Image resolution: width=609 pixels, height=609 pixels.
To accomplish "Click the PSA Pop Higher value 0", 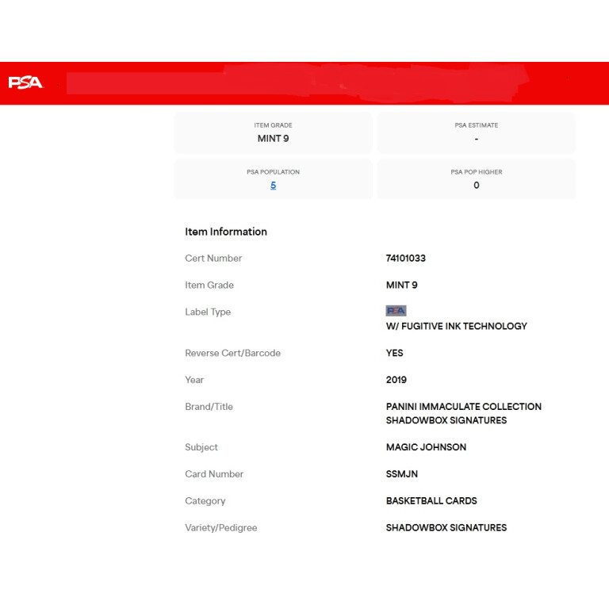I will tap(476, 186).
